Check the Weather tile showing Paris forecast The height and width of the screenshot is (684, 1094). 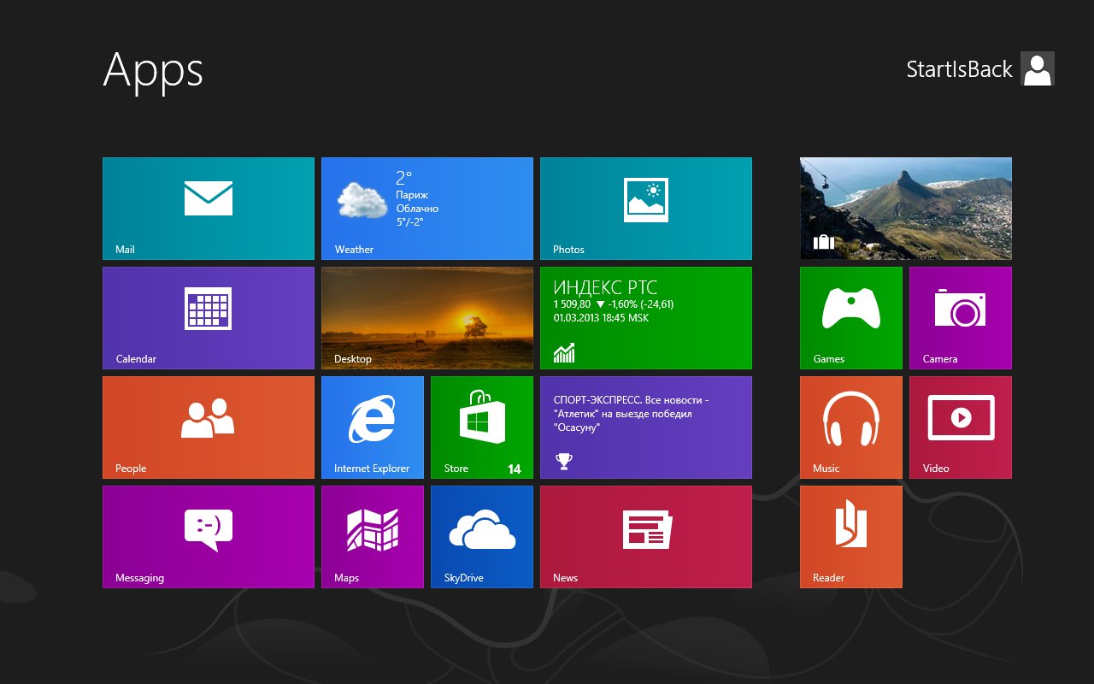(427, 208)
